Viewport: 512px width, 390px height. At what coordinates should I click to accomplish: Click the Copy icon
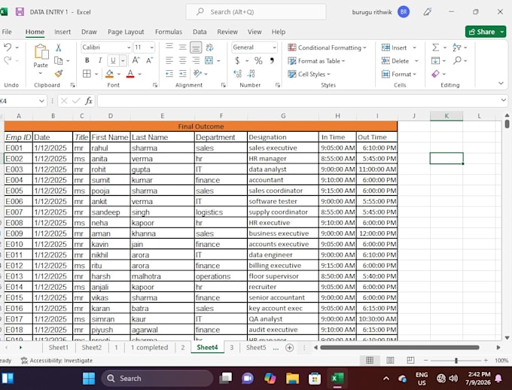pos(59,61)
